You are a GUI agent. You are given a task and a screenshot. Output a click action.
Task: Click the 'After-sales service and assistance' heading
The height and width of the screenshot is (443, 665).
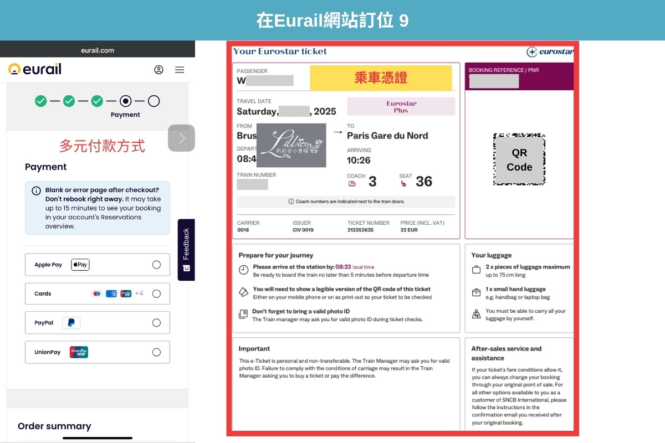pos(507,353)
